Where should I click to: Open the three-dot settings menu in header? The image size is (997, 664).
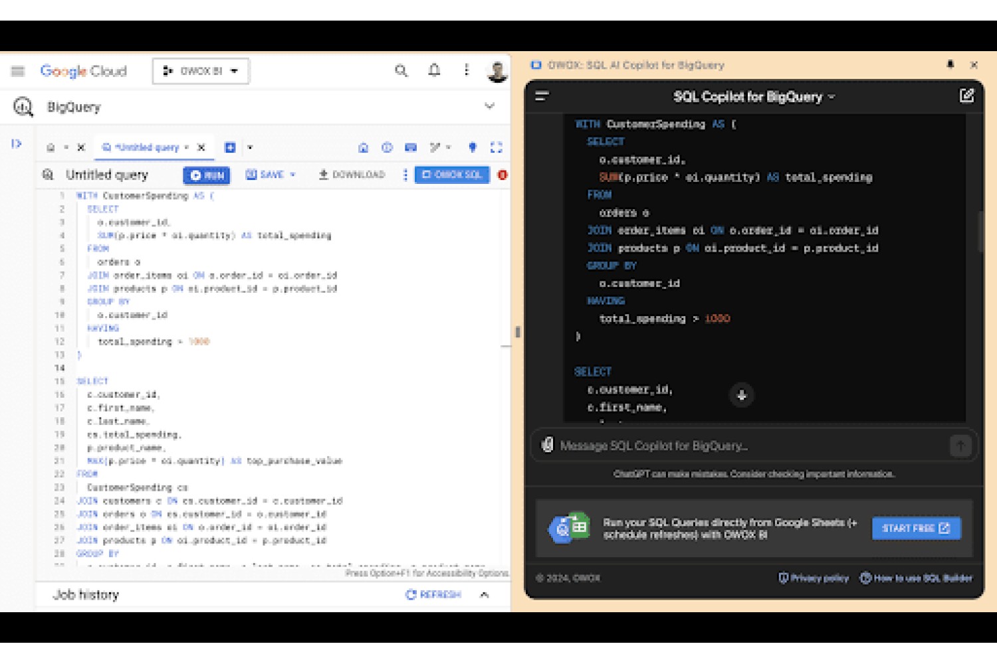[467, 70]
